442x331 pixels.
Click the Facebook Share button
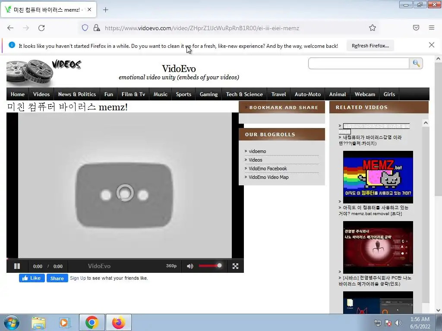tap(57, 278)
